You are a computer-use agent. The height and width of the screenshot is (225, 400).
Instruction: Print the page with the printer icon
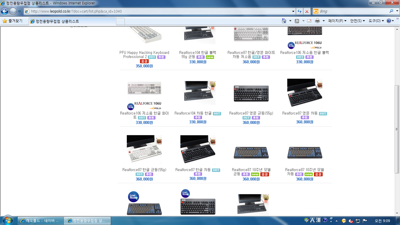pos(317,21)
